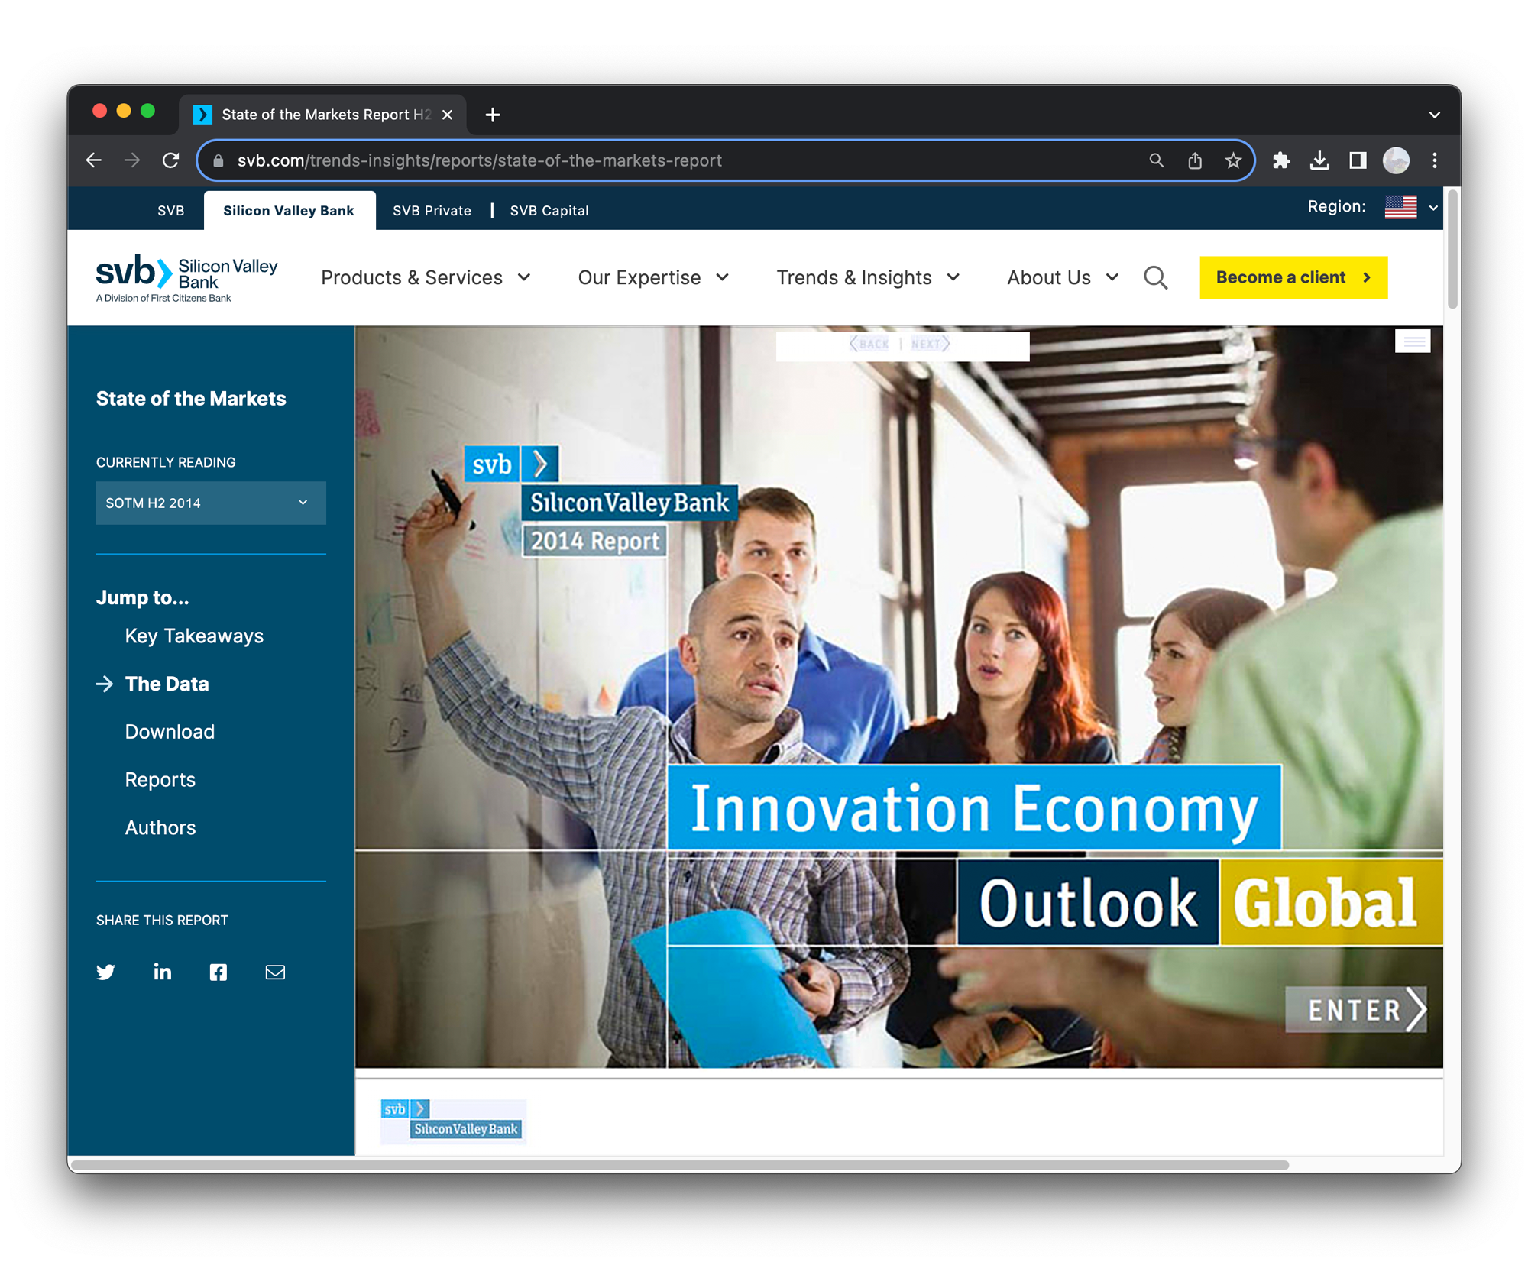Share report via LinkedIn icon
This screenshot has height=1262, width=1528.
162,972
